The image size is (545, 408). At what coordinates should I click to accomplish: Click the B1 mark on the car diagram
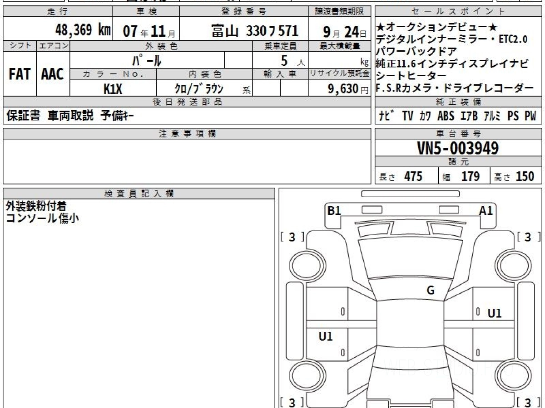coord(334,211)
